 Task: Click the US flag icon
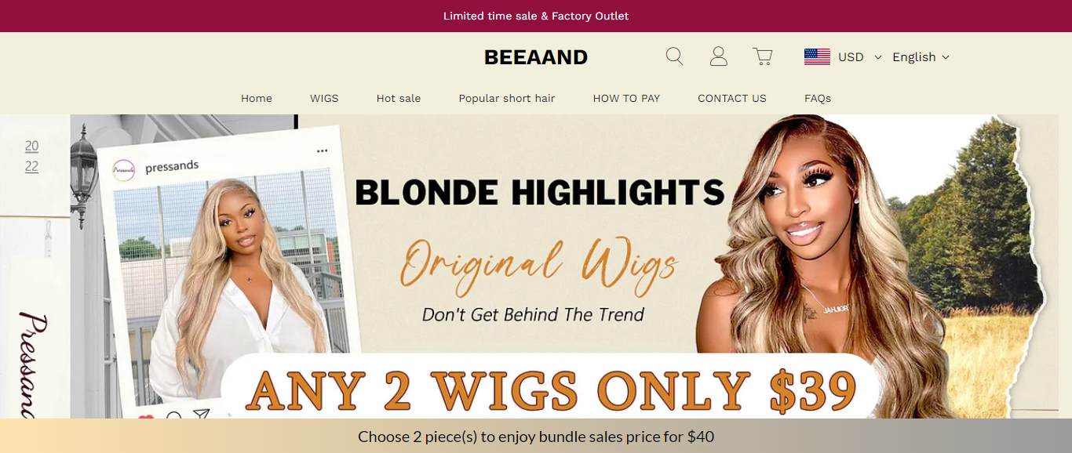pos(817,56)
